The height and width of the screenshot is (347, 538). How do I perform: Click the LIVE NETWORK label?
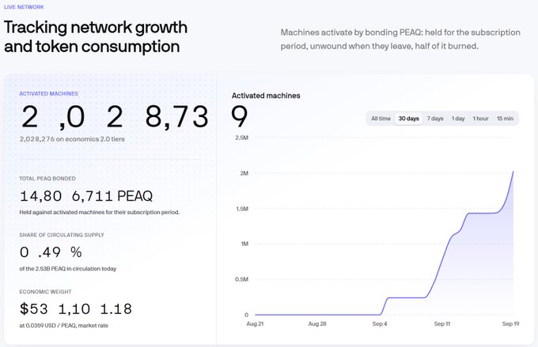[x=24, y=7]
